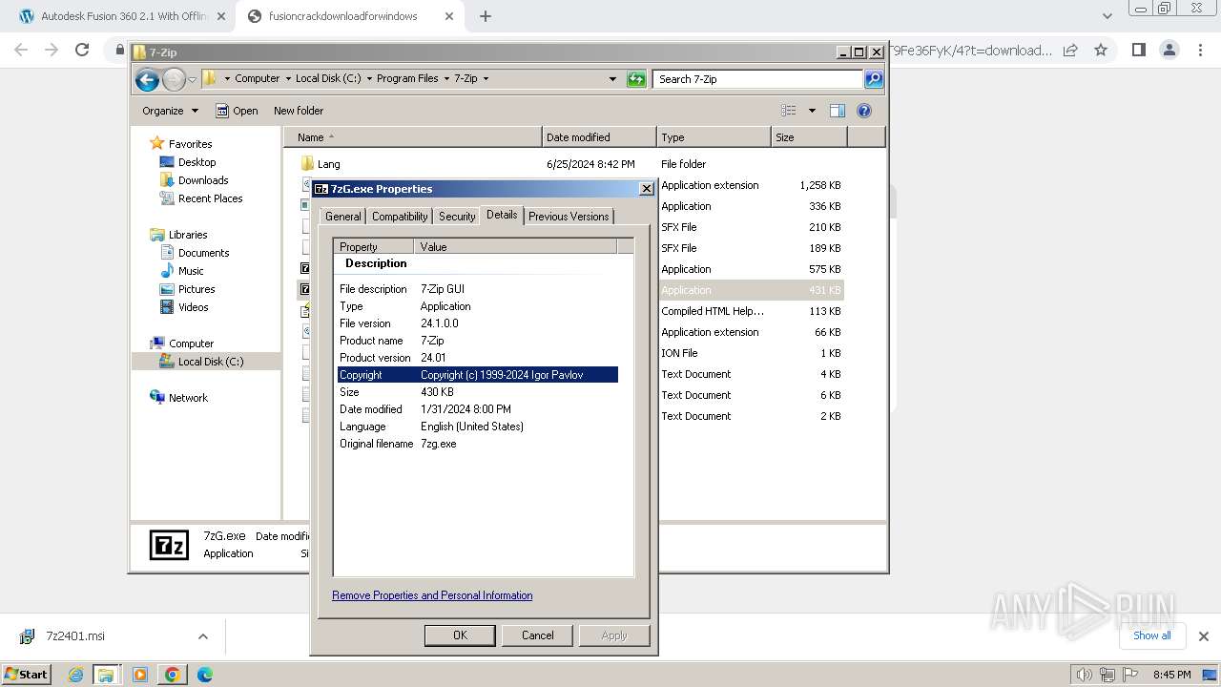Open Explorer help icon
1221x687 pixels.
[x=864, y=111]
